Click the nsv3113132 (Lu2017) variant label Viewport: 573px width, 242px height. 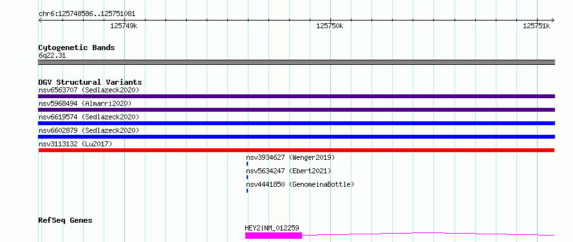coord(75,144)
